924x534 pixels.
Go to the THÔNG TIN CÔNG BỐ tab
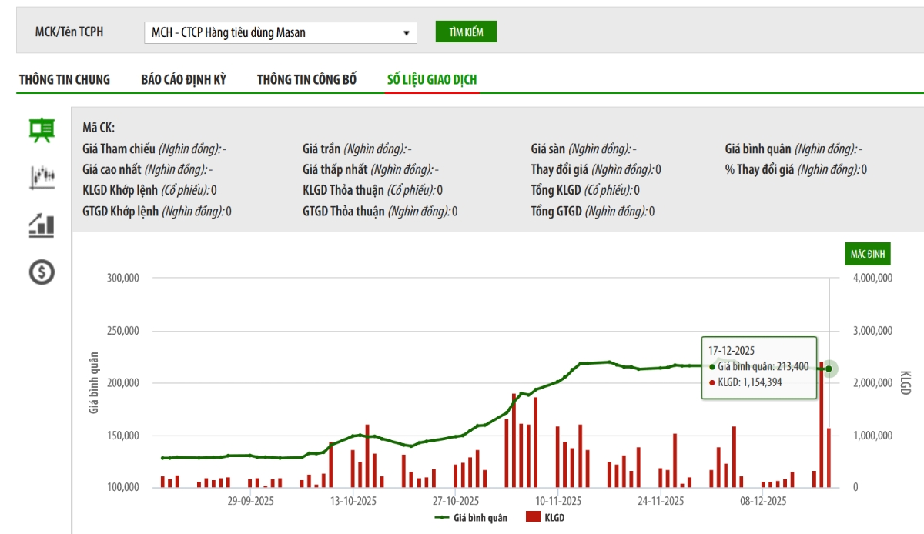(x=306, y=79)
